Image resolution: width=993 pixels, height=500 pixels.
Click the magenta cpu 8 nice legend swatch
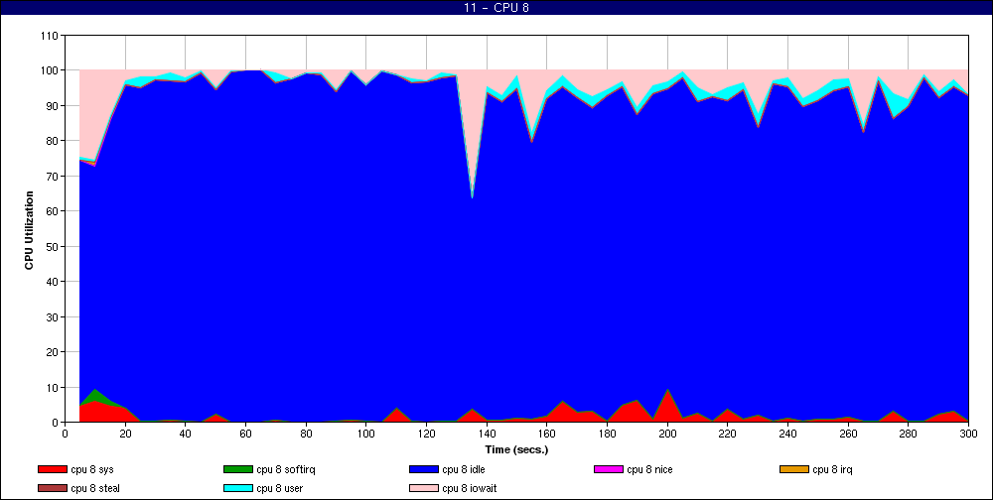click(x=608, y=469)
